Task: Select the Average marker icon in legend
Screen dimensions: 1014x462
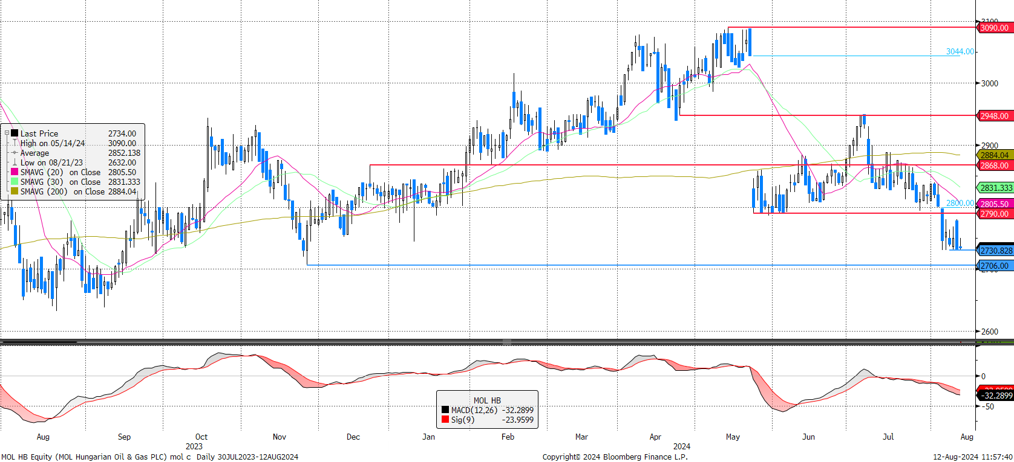Action: (15, 153)
